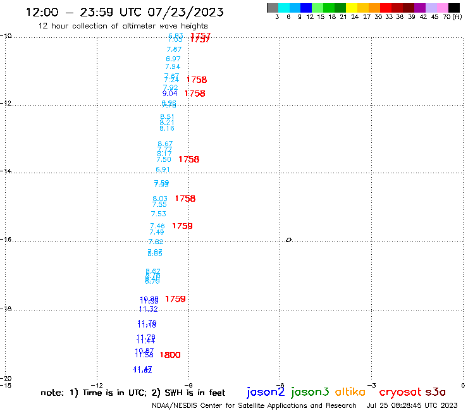Click the 7.82 reading on the -16 line
Viewport: 468px width, 411px height.
point(156,242)
